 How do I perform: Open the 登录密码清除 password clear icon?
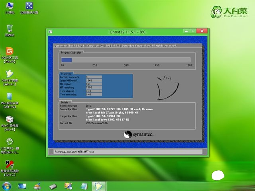(x=10, y=168)
